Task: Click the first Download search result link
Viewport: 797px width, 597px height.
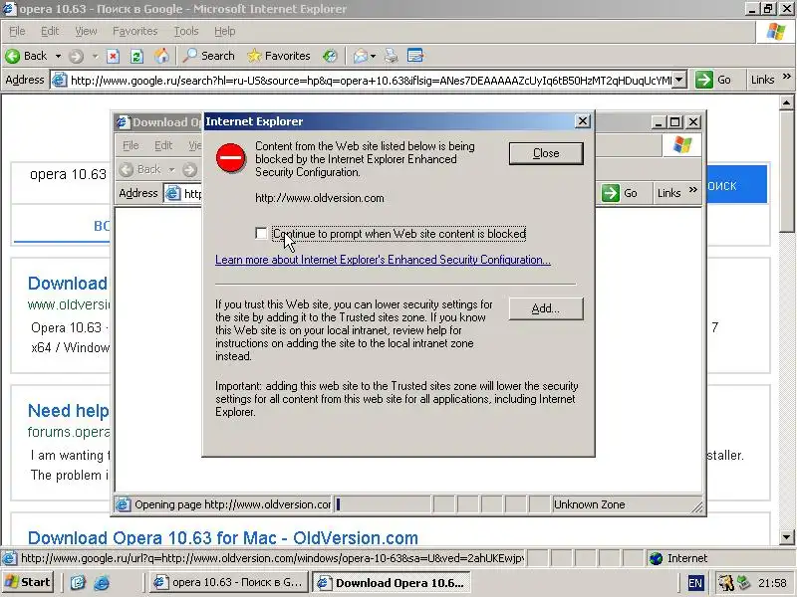Action: [x=68, y=283]
